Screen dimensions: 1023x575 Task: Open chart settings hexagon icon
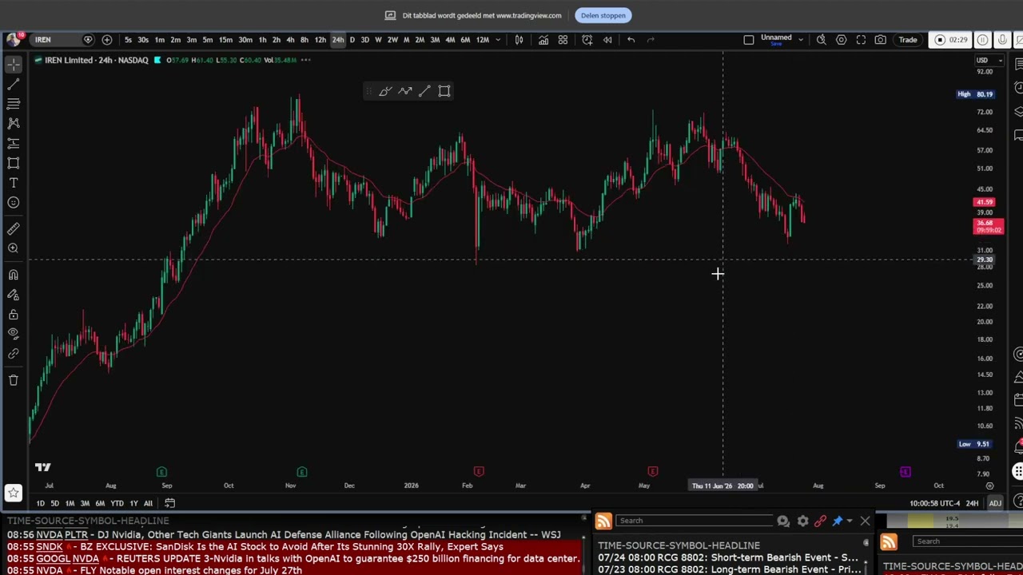841,40
